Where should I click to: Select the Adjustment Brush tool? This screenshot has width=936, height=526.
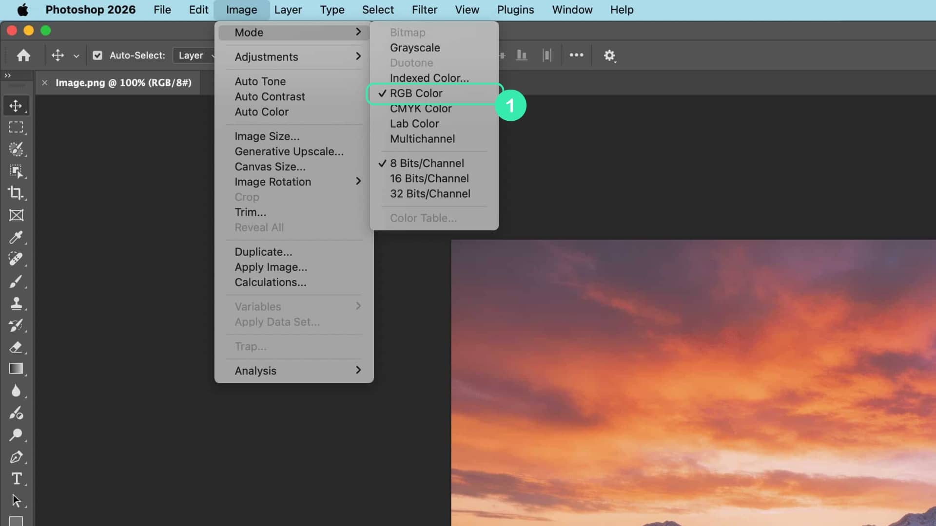pos(16,413)
